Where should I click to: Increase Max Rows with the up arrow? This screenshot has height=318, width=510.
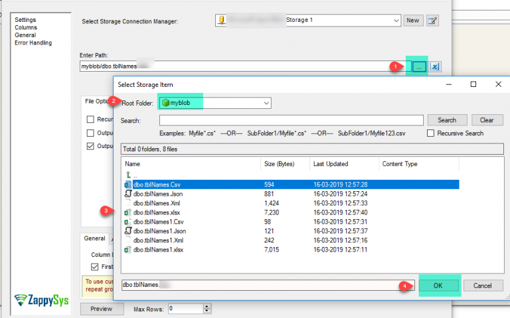pyautogui.click(x=207, y=306)
